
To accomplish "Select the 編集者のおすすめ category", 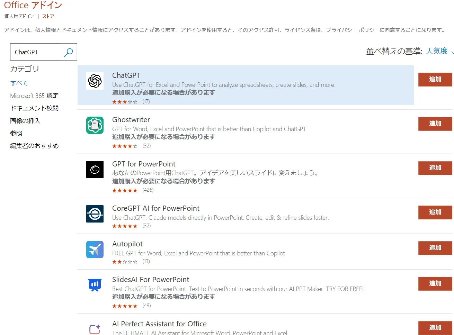I will (x=34, y=146).
